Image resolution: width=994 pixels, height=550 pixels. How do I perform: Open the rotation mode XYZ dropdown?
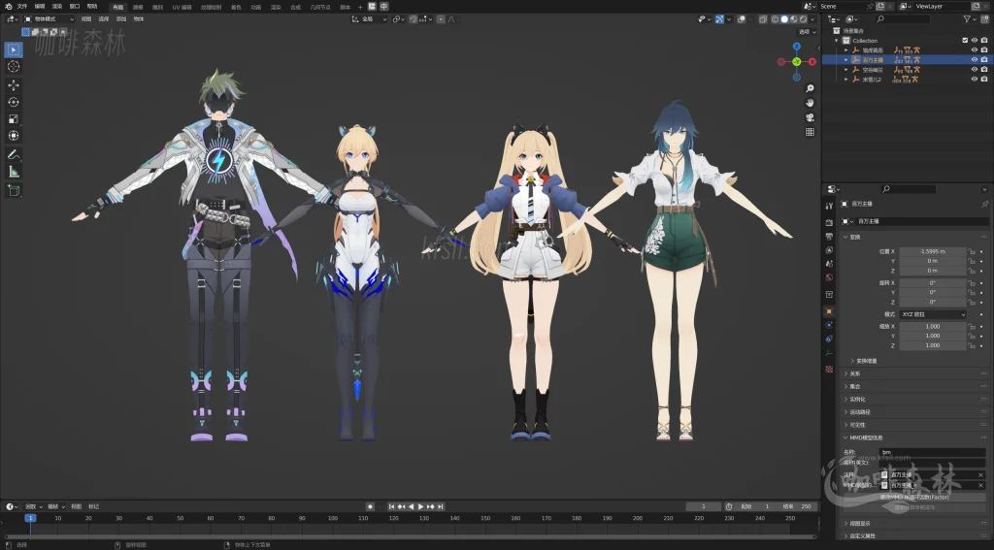[x=933, y=314]
